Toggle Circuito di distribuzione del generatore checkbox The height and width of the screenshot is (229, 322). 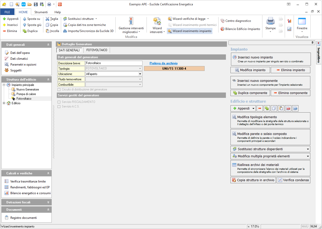59,89
